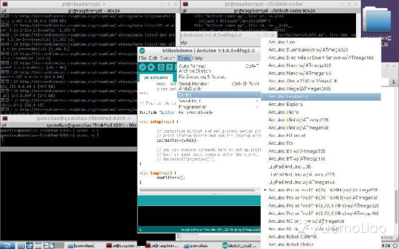Click the red terminal icon of the ThinkPad-X201 window
Viewport: 399px width, 249px height.
click(x=5, y=118)
